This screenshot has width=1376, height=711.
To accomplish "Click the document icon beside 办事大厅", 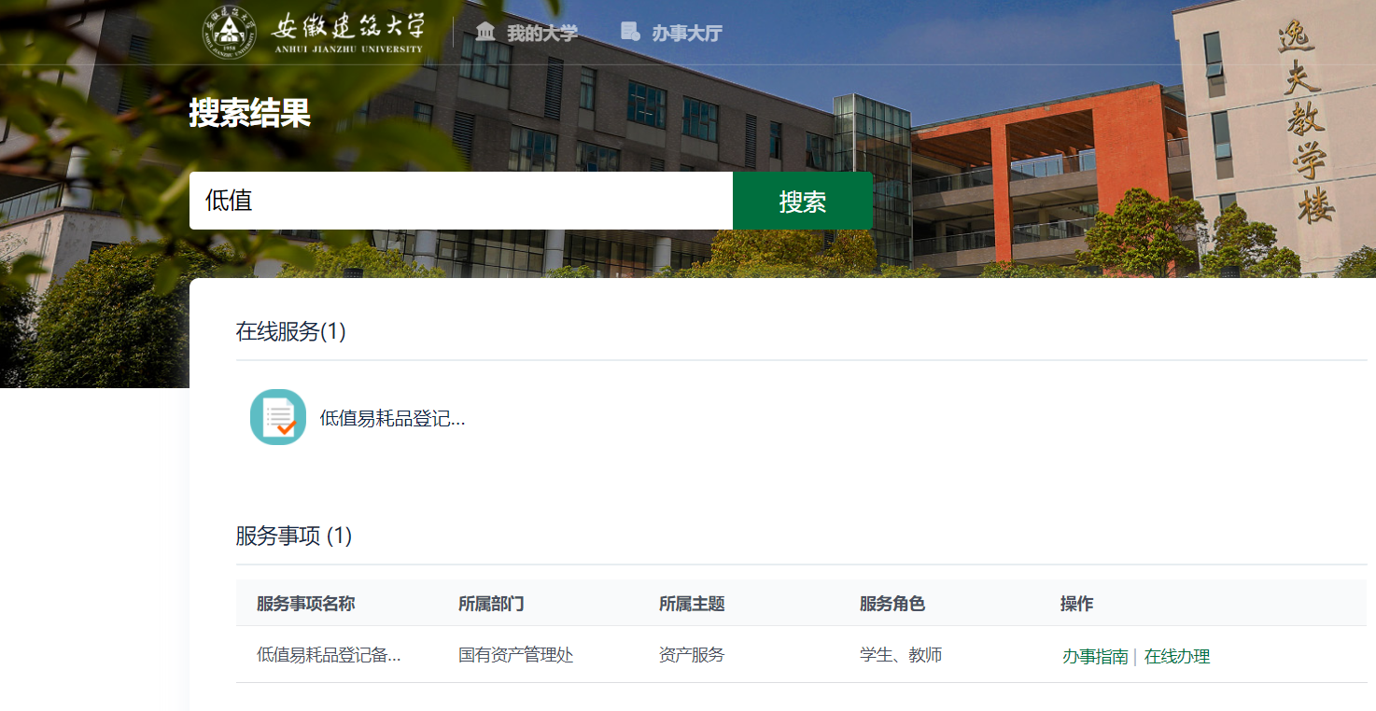I will point(630,33).
